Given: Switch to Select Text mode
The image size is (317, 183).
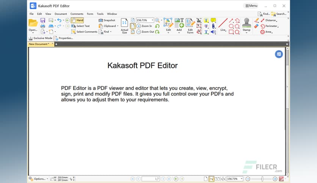Looking at the screenshot, I should tap(80, 26).
